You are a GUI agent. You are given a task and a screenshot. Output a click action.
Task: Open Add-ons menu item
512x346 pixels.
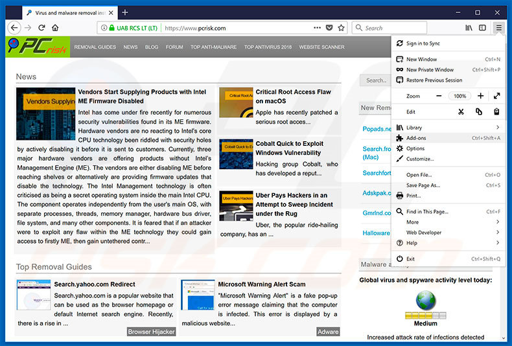[x=448, y=138]
